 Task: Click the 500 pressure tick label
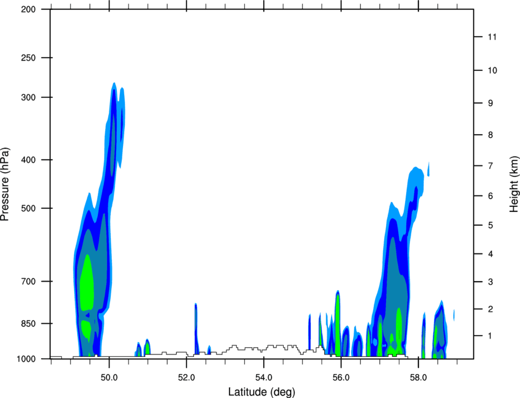(x=28, y=208)
